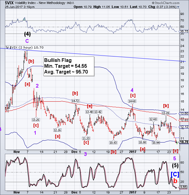Click the 'Volatility Index - New Methodology' title
This screenshot has width=189, height=195.
(40, 3)
